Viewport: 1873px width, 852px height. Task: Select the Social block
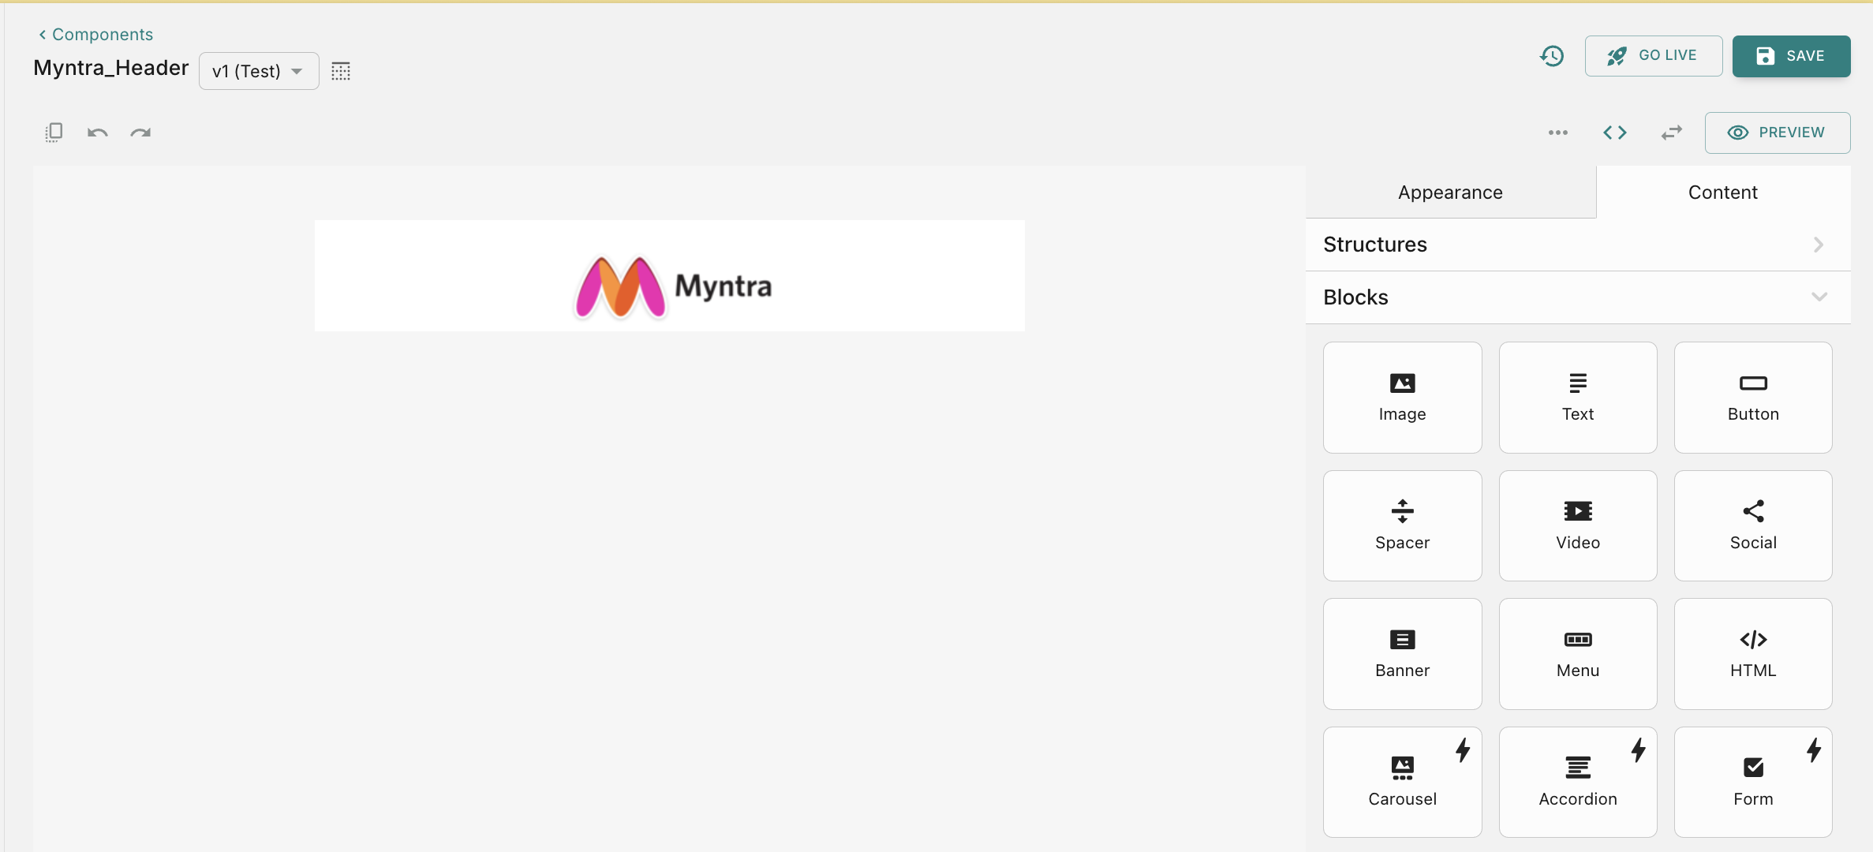coord(1752,525)
